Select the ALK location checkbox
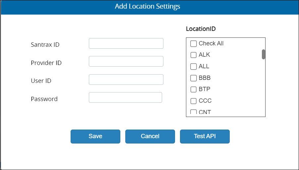Viewport: 299px width, 170px height. point(193,55)
